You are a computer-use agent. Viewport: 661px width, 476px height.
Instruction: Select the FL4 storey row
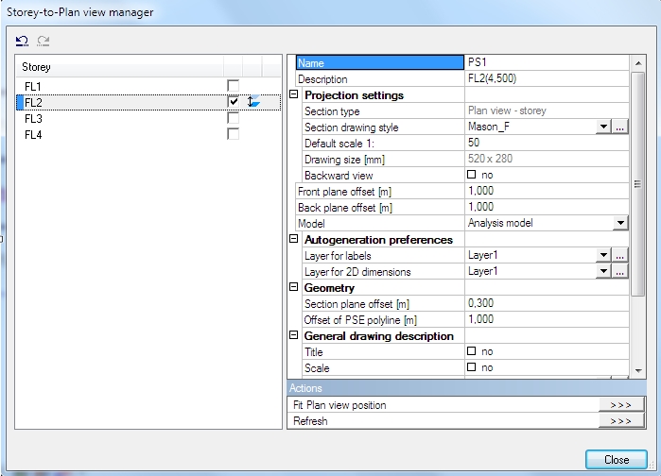tap(34, 134)
